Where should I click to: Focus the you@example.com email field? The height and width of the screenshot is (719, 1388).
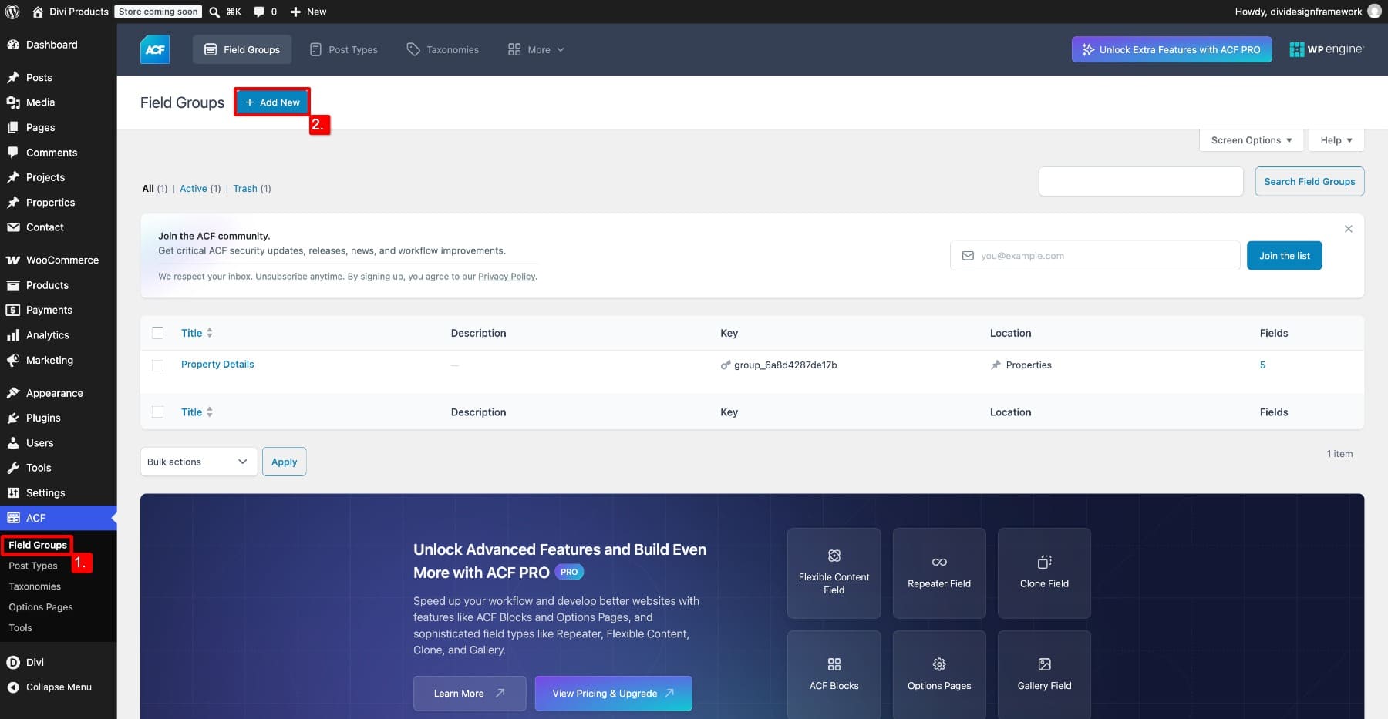pos(1095,256)
